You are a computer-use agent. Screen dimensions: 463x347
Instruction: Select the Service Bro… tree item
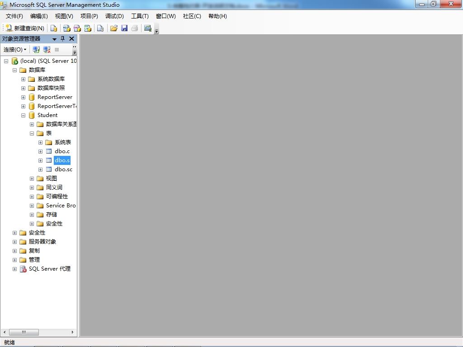61,206
